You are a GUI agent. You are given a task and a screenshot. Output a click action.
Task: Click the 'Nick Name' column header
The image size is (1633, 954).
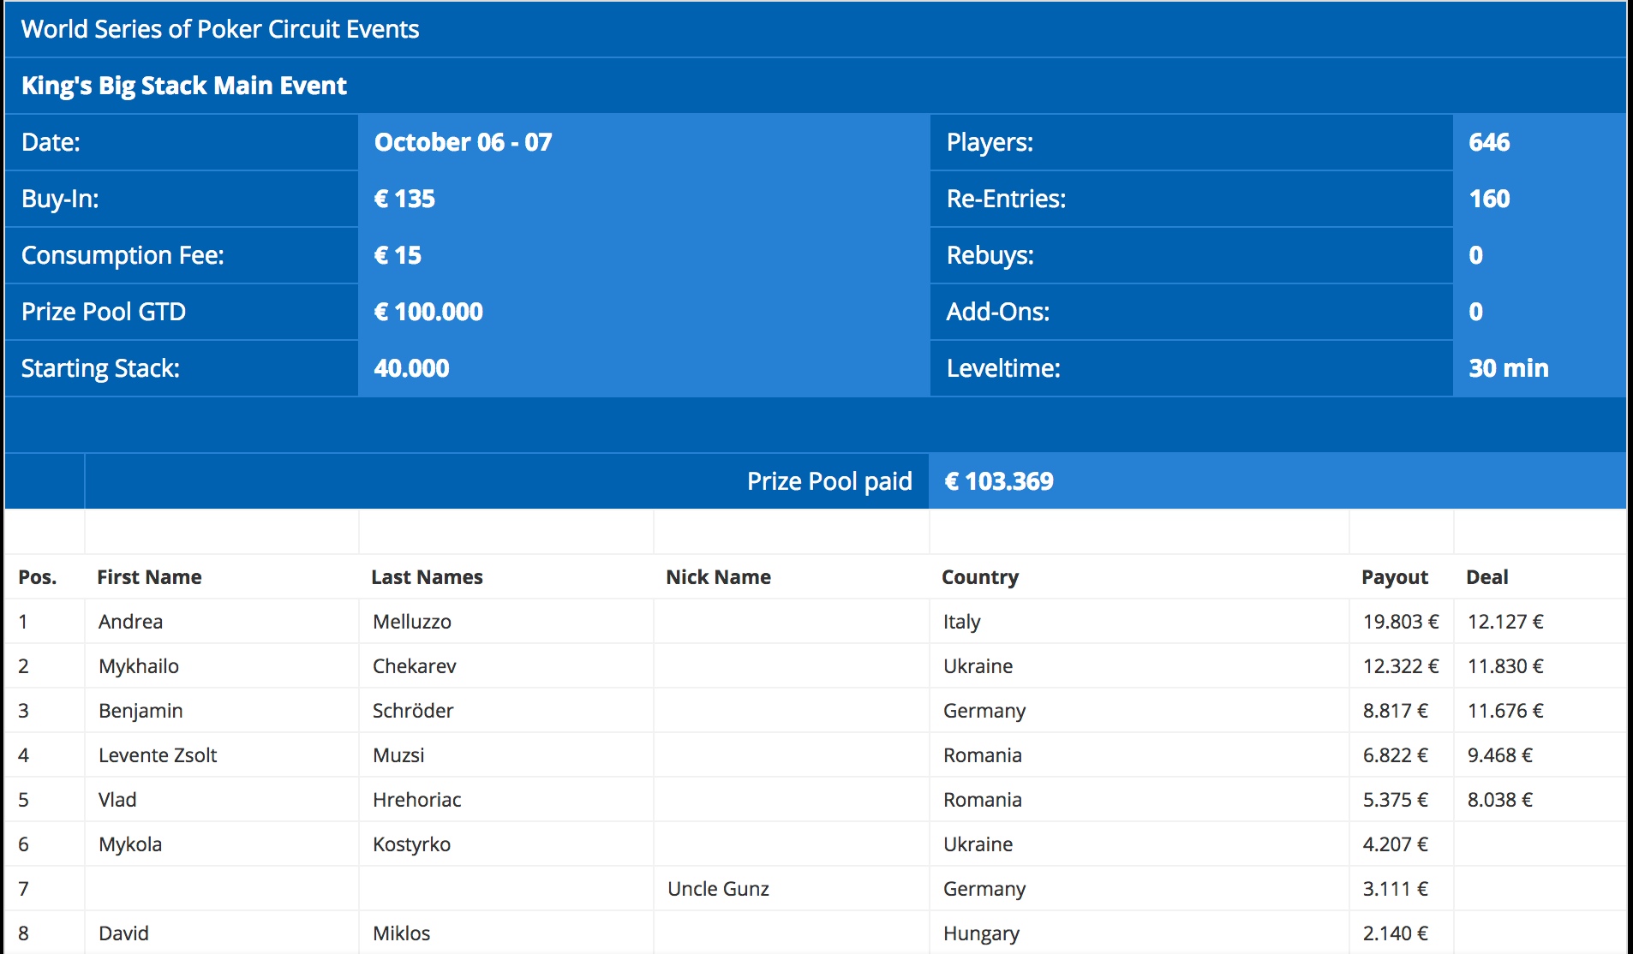click(718, 577)
